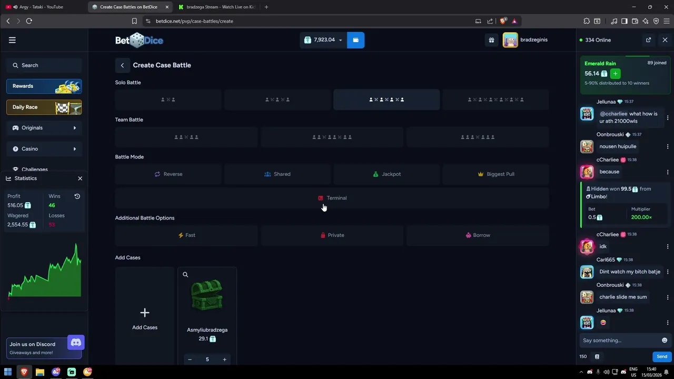The width and height of the screenshot is (674, 379).
Task: Open options for 'charlie slide me sum' message
Action: 668,297
